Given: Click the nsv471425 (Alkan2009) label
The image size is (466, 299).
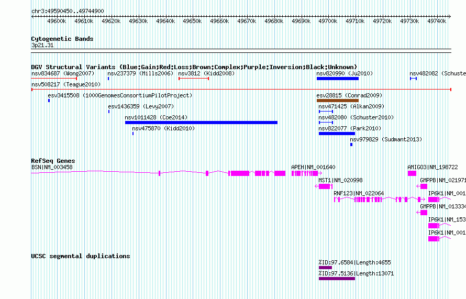Looking at the screenshot, I should [351, 106].
